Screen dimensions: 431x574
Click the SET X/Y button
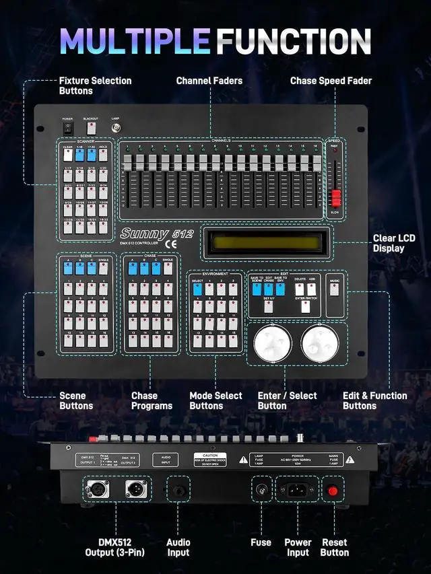(x=269, y=306)
